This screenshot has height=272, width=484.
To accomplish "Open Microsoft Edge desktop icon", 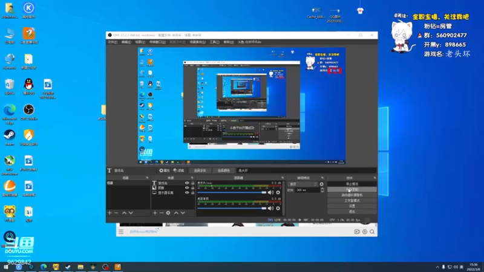I will (10, 114).
